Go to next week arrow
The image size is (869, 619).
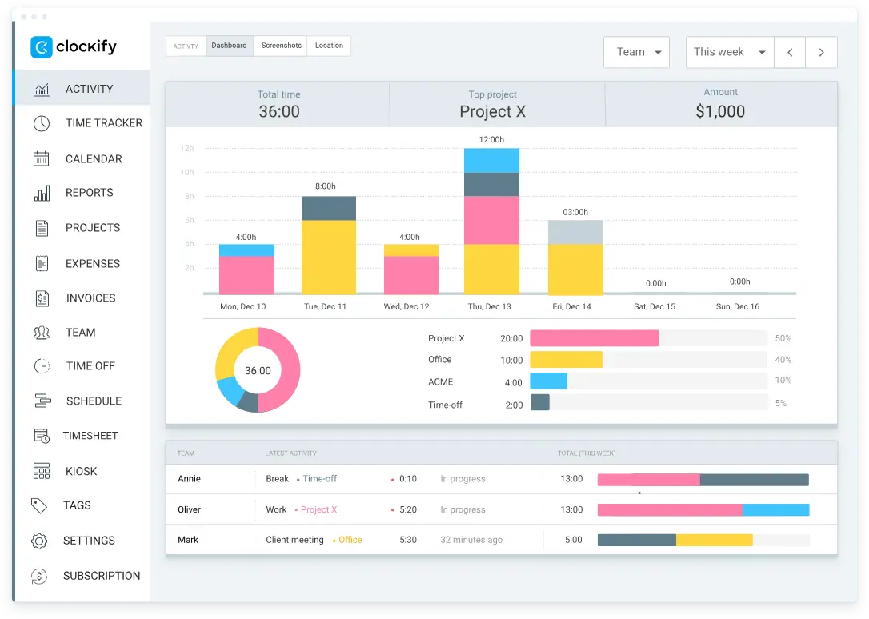click(821, 52)
